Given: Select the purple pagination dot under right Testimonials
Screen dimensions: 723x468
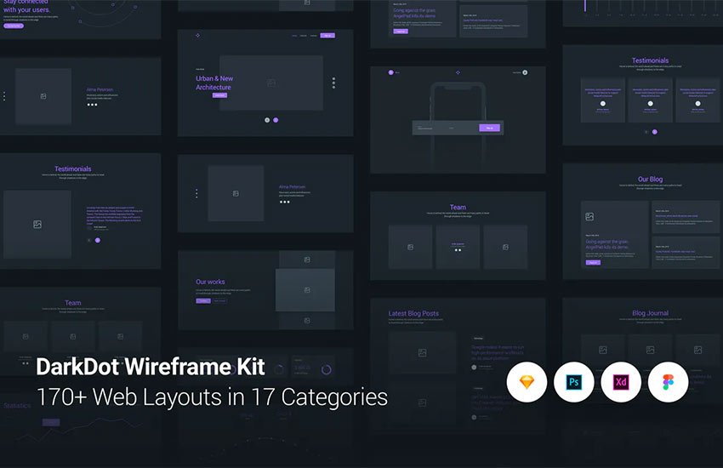Looking at the screenshot, I should coord(655,132).
